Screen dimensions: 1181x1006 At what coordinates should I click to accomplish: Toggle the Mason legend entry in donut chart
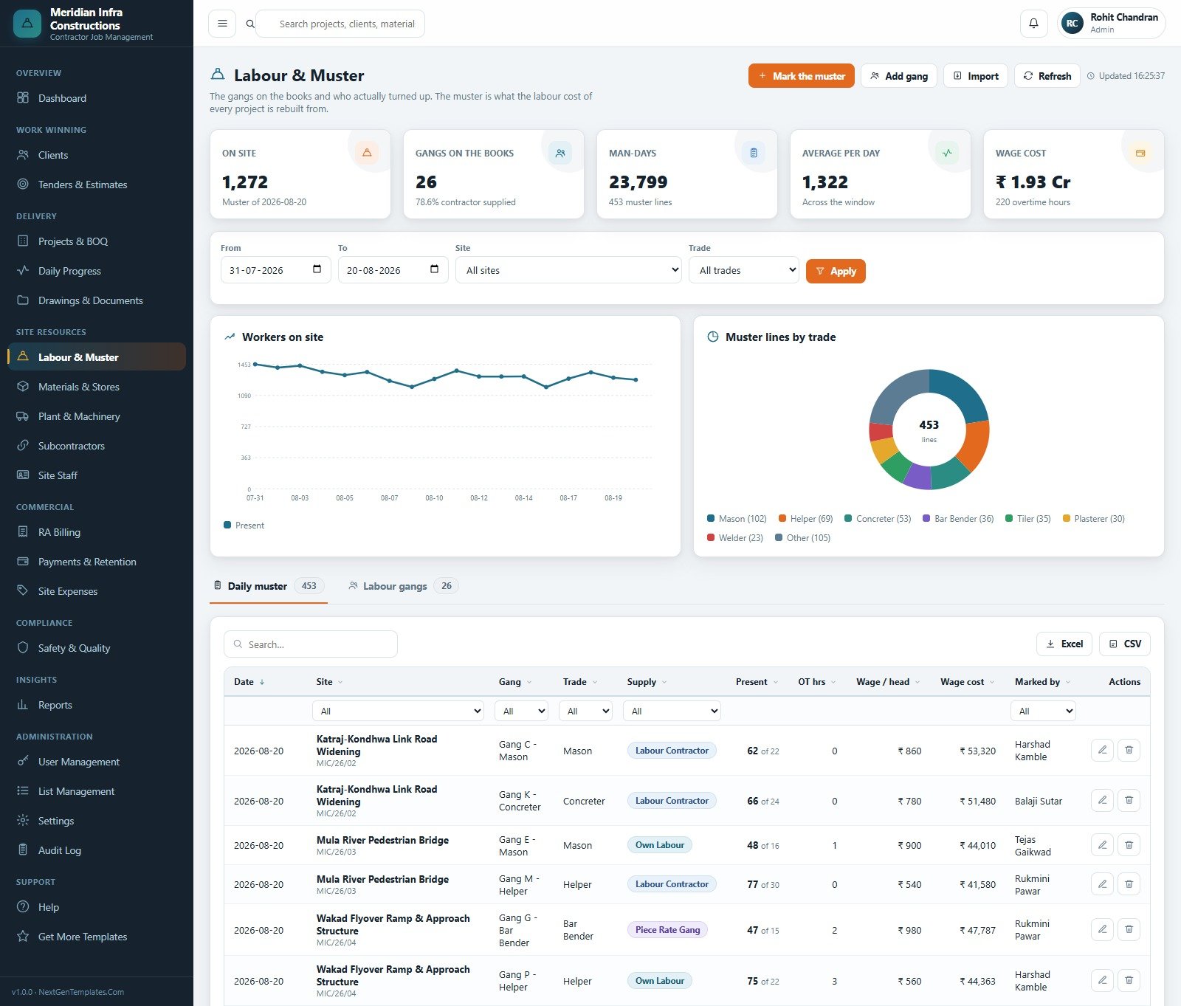point(737,519)
